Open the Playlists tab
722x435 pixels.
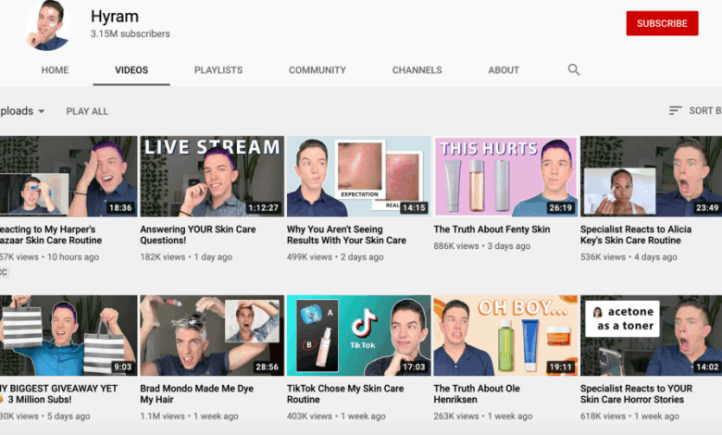point(218,70)
